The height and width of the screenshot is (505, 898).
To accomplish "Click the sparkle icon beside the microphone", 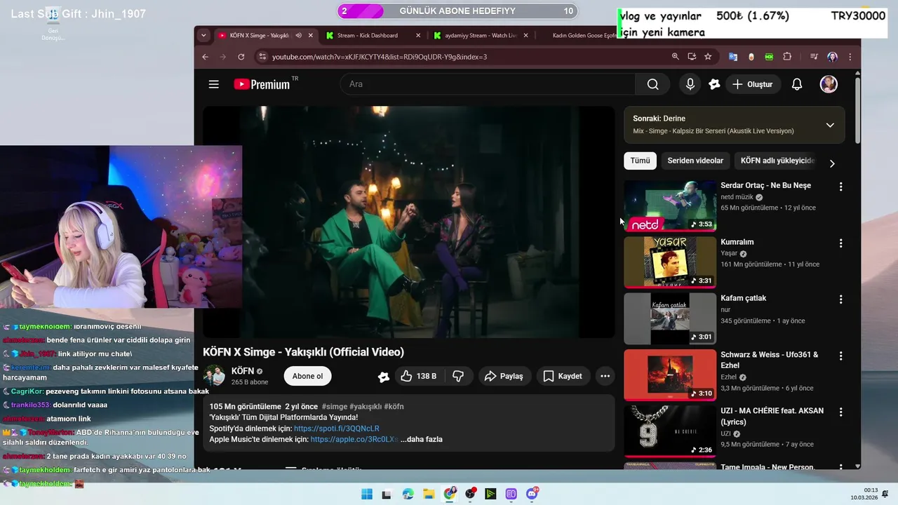I will point(714,84).
